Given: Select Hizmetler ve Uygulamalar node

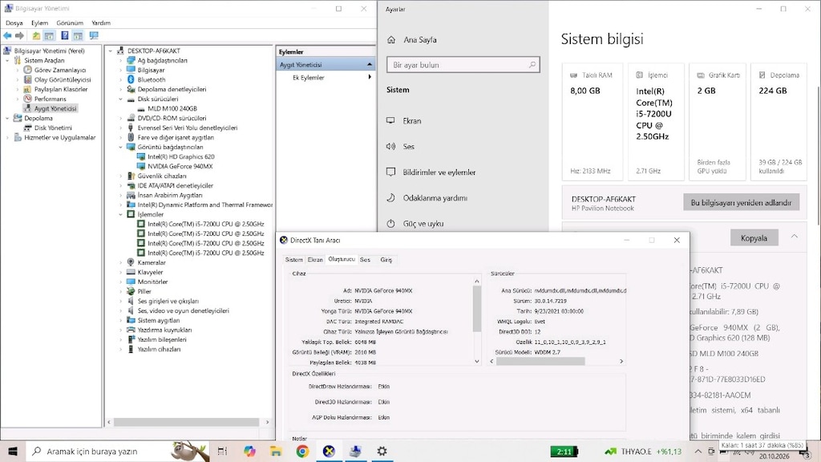Looking at the screenshot, I should [x=59, y=138].
